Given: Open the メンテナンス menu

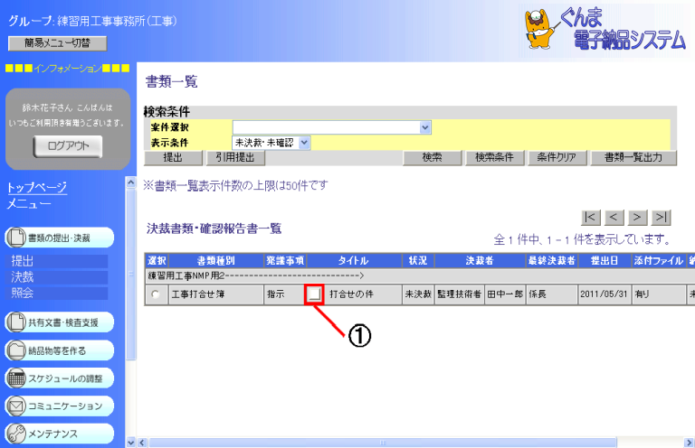Looking at the screenshot, I should (x=60, y=434).
